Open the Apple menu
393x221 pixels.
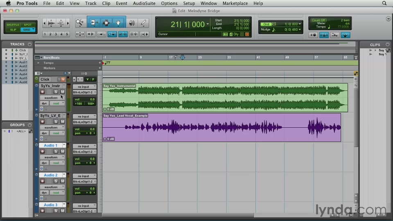(x=8, y=3)
